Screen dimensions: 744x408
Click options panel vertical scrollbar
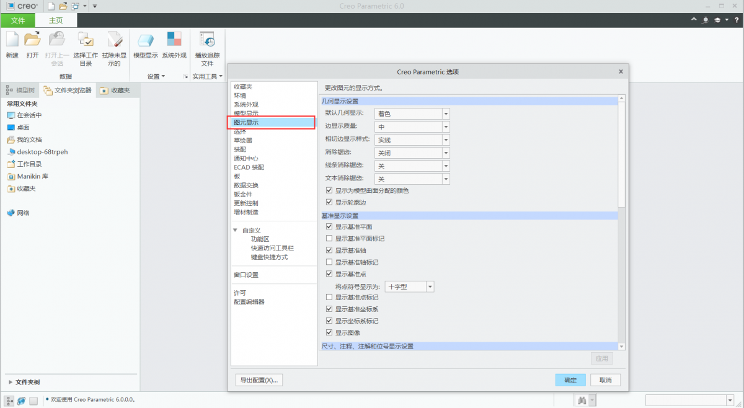622,156
